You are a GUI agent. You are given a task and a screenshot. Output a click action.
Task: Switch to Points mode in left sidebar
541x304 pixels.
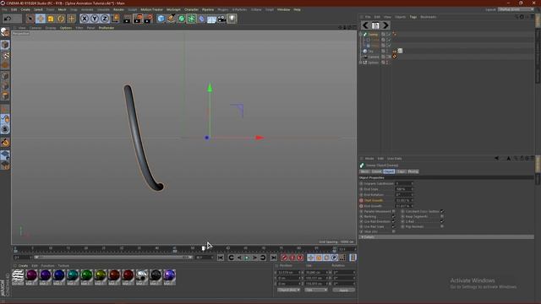[x=5, y=76]
